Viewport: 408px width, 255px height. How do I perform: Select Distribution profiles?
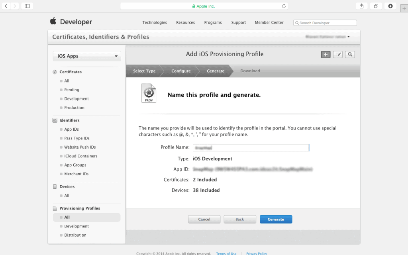click(75, 235)
